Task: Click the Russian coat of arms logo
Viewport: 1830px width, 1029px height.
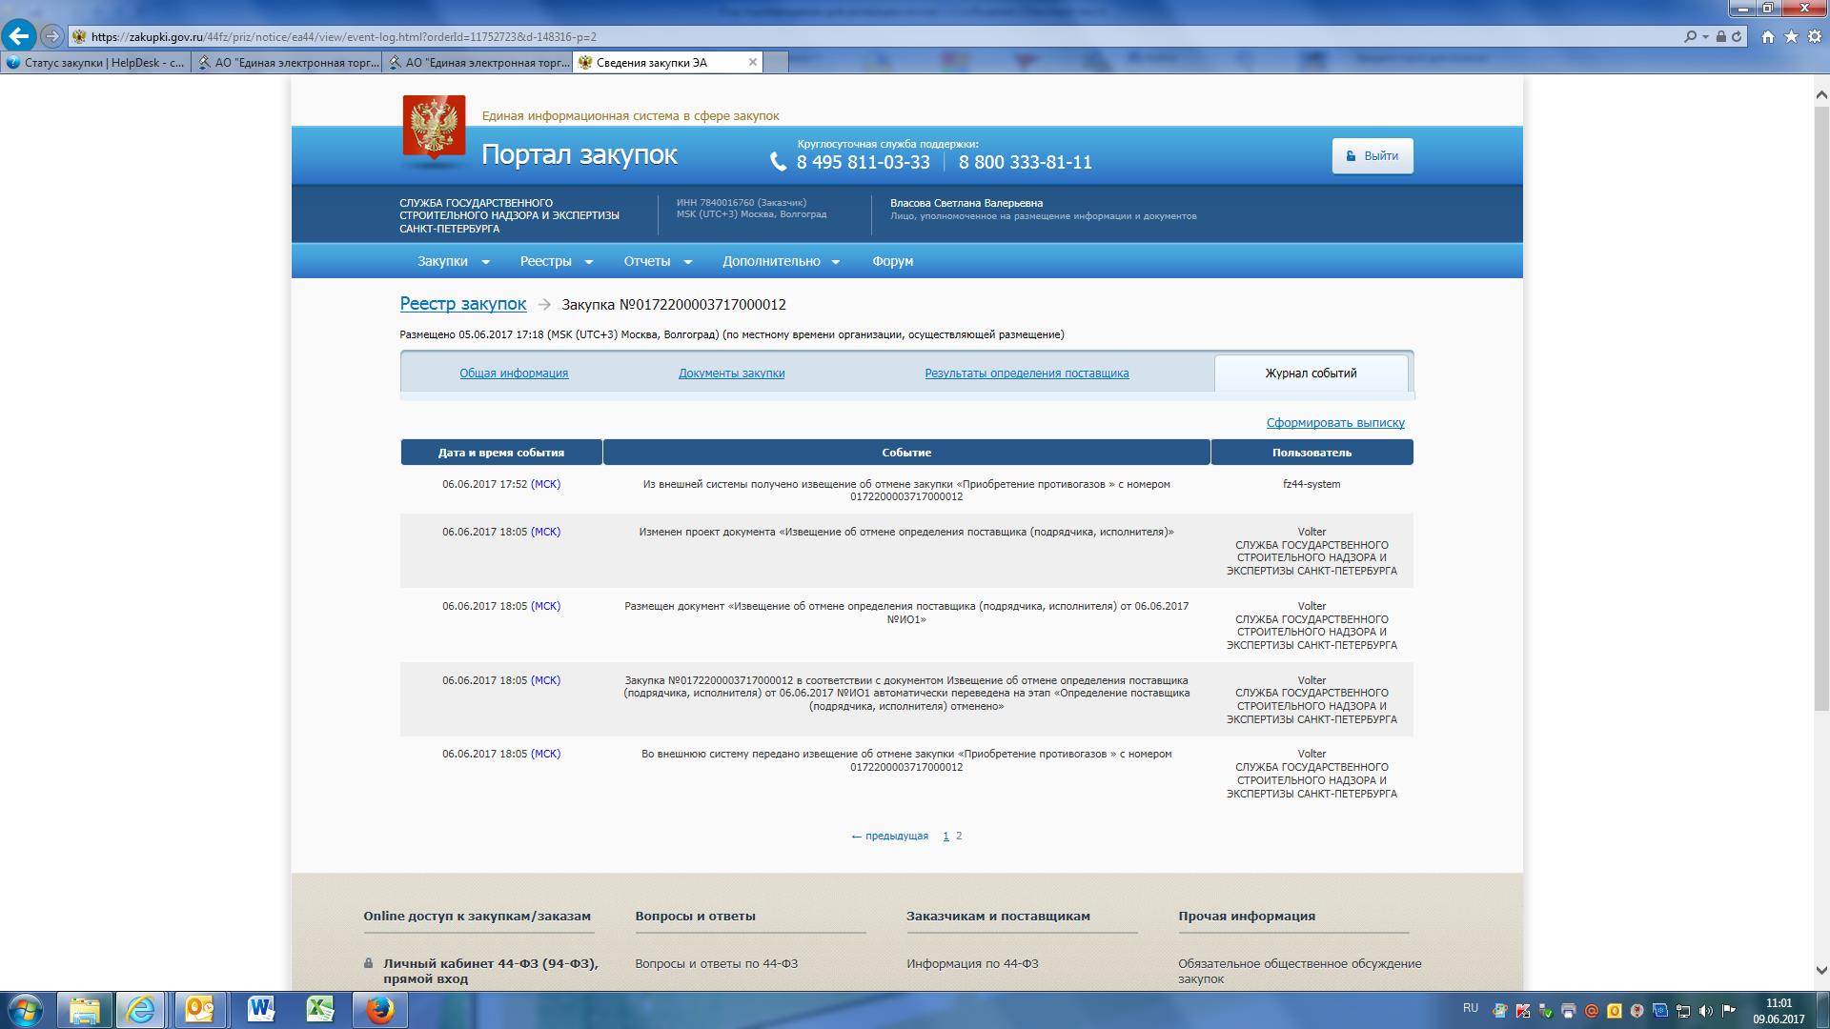Action: (434, 126)
